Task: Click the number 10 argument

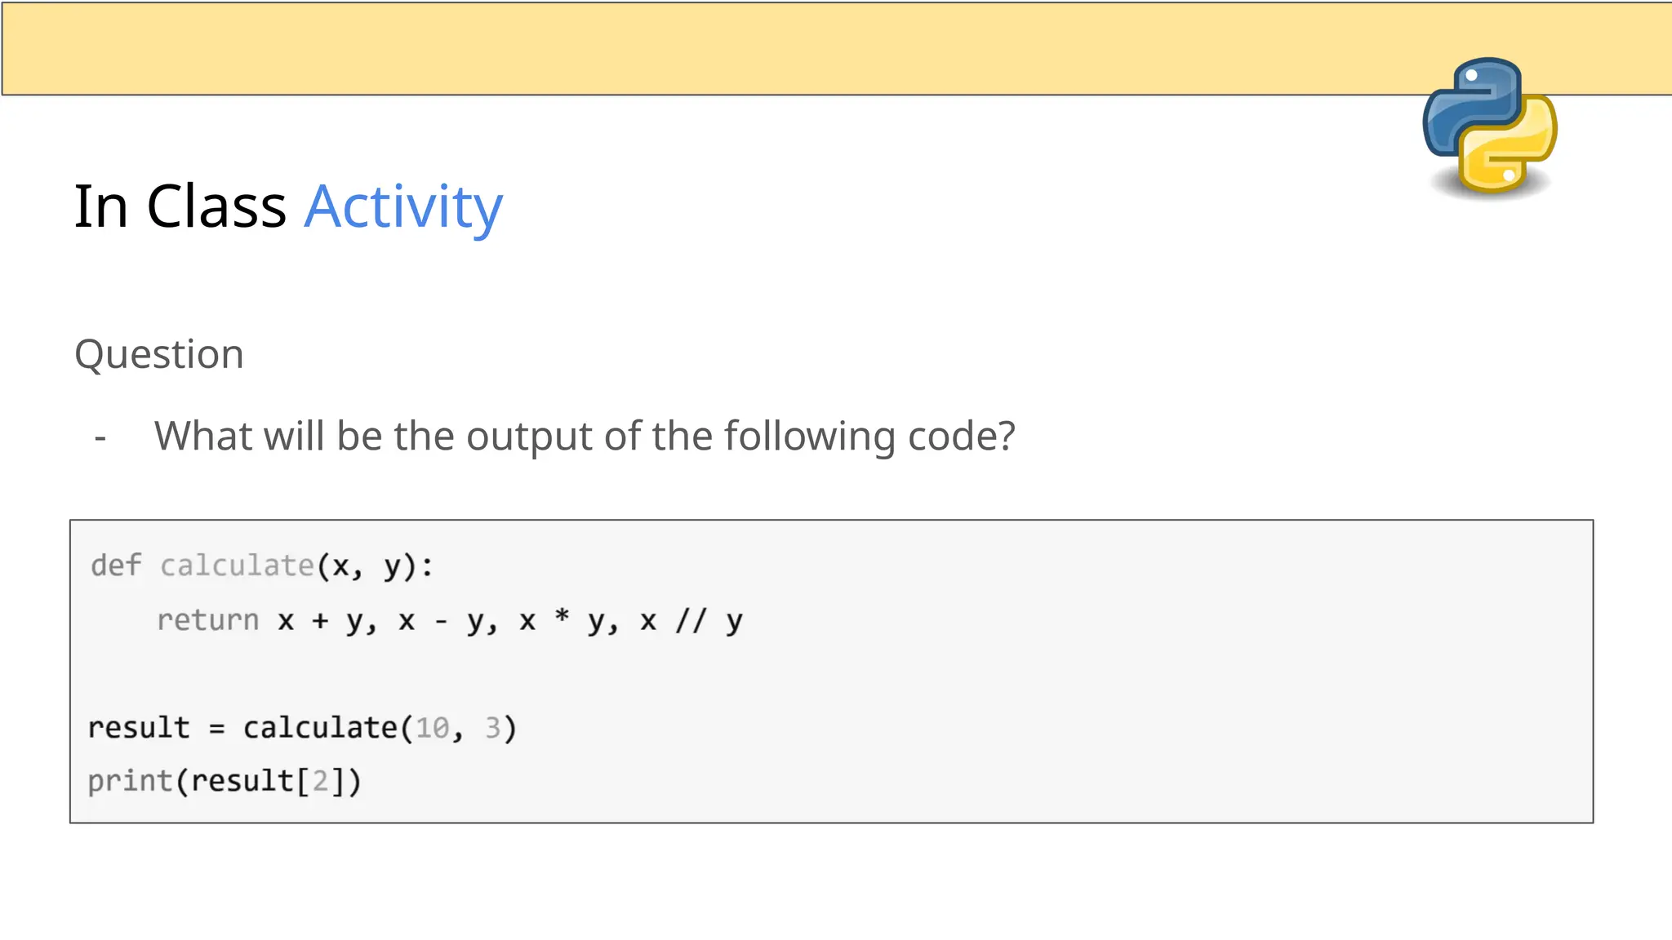Action: [433, 727]
